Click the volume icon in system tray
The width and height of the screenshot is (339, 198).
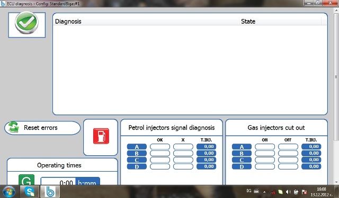click(x=288, y=191)
